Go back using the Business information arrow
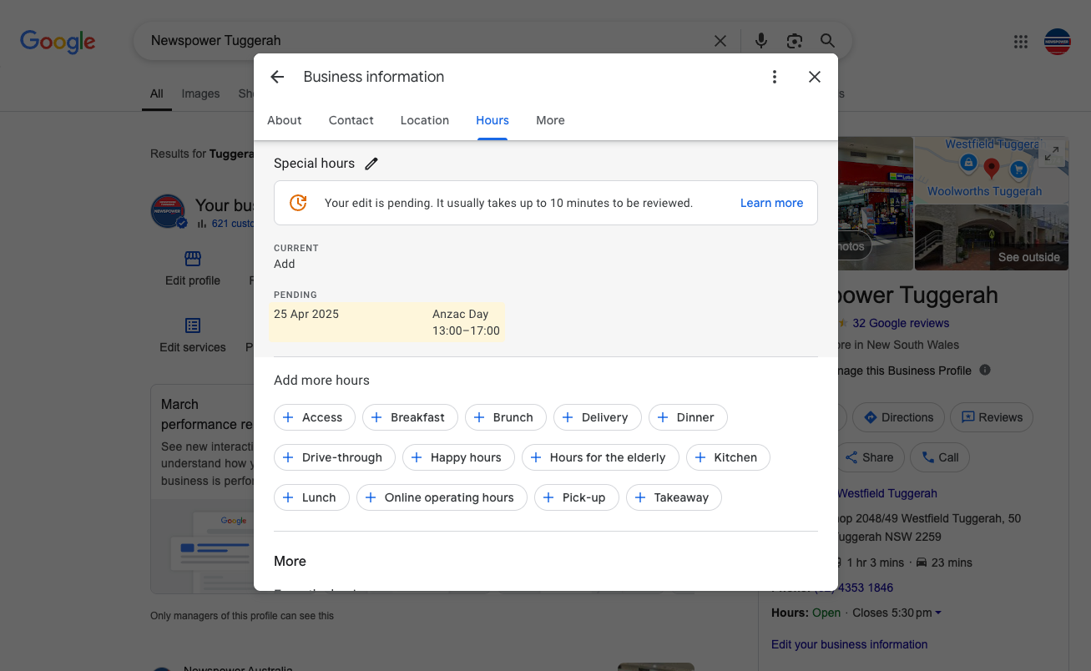The height and width of the screenshot is (671, 1091). click(x=278, y=77)
